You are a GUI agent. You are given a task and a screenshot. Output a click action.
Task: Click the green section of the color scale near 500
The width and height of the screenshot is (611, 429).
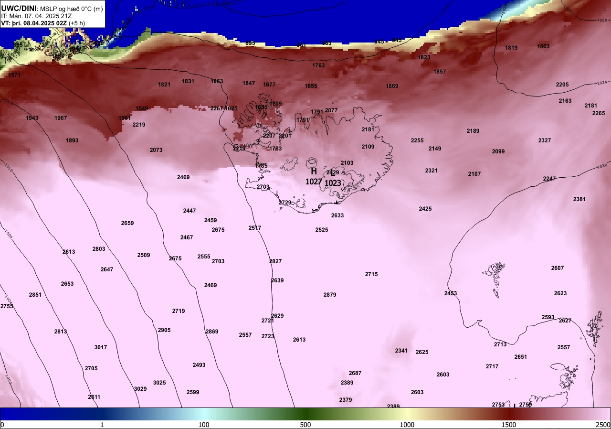click(x=305, y=413)
